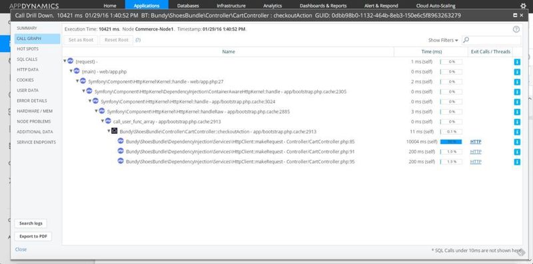Screen dimensions: 533x264
Task: Open info icon for ContainerAwareHttpKernel::handle row
Action: pyautogui.click(x=517, y=92)
